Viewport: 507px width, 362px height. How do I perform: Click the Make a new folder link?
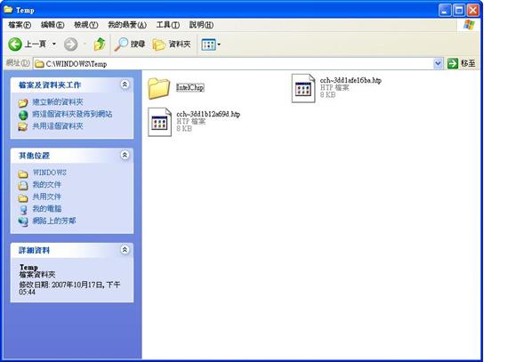pos(58,102)
